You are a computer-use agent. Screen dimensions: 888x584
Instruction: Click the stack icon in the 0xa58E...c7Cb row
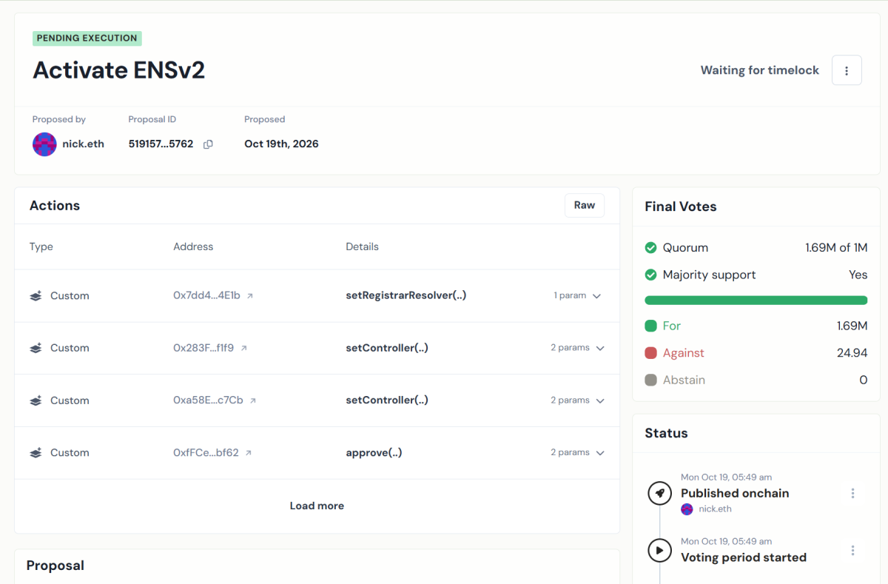coord(36,400)
